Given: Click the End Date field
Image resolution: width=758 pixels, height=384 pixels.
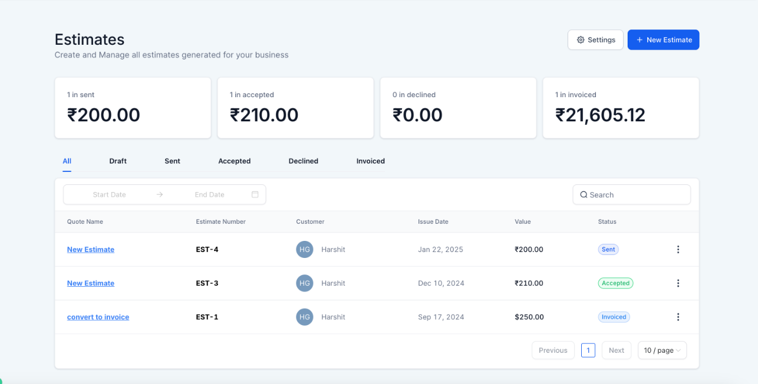Looking at the screenshot, I should (x=209, y=195).
